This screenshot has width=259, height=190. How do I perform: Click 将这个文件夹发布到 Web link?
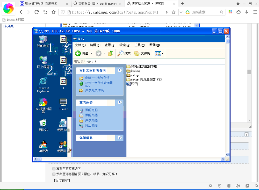coord(99,84)
